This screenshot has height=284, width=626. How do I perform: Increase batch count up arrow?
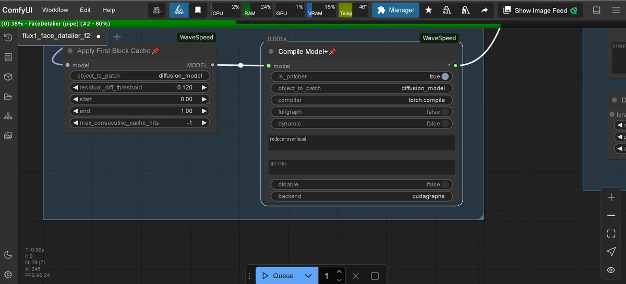point(339,271)
